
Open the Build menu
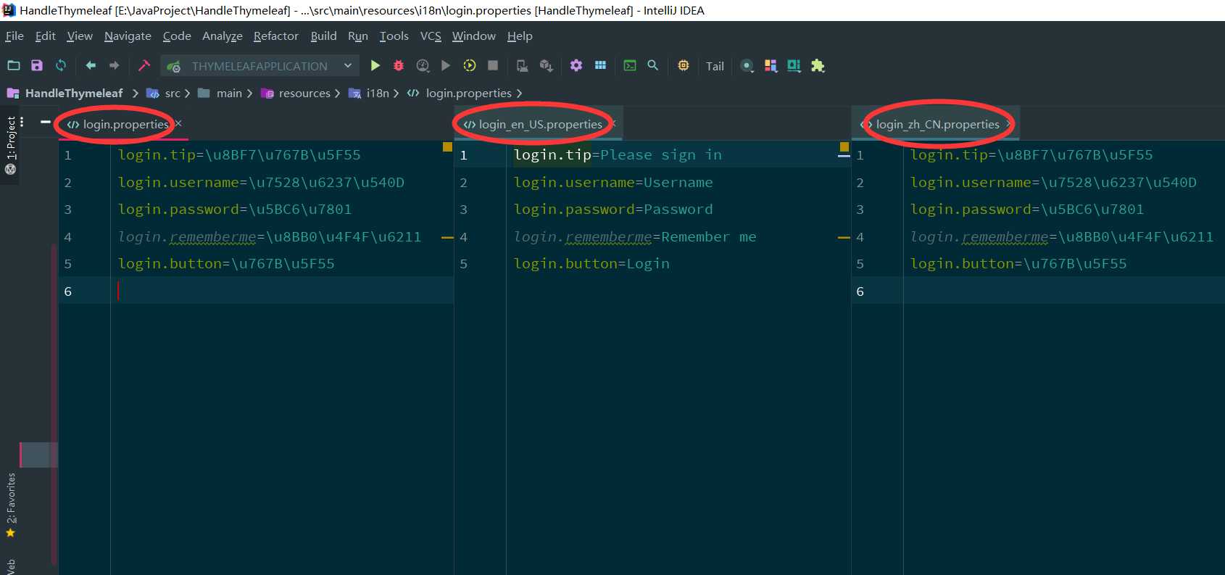[x=323, y=36]
